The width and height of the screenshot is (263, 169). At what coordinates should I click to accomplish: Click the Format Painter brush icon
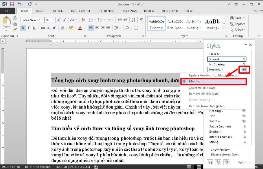point(14,29)
